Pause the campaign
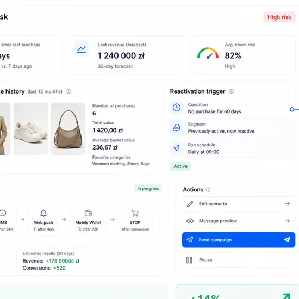 pyautogui.click(x=238, y=260)
